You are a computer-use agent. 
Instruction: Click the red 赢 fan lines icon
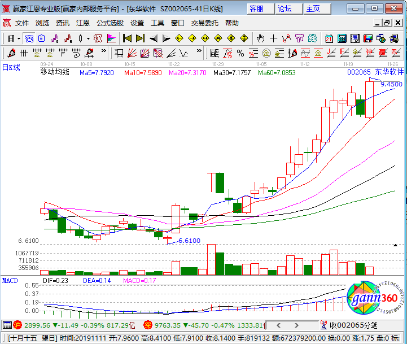383,53
